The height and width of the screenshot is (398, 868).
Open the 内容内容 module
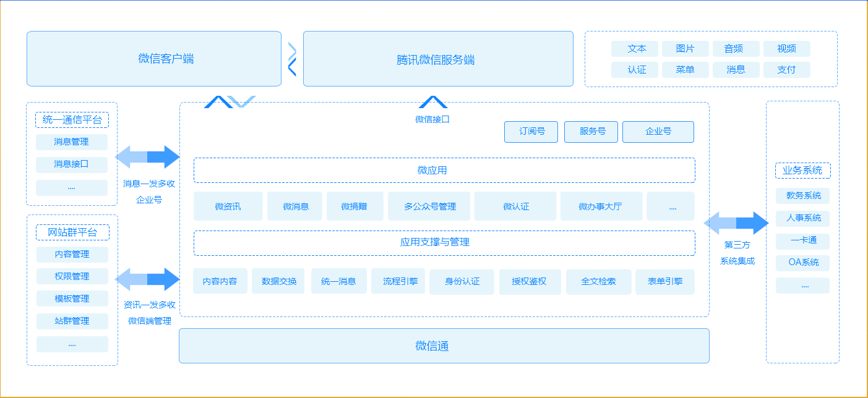[220, 282]
